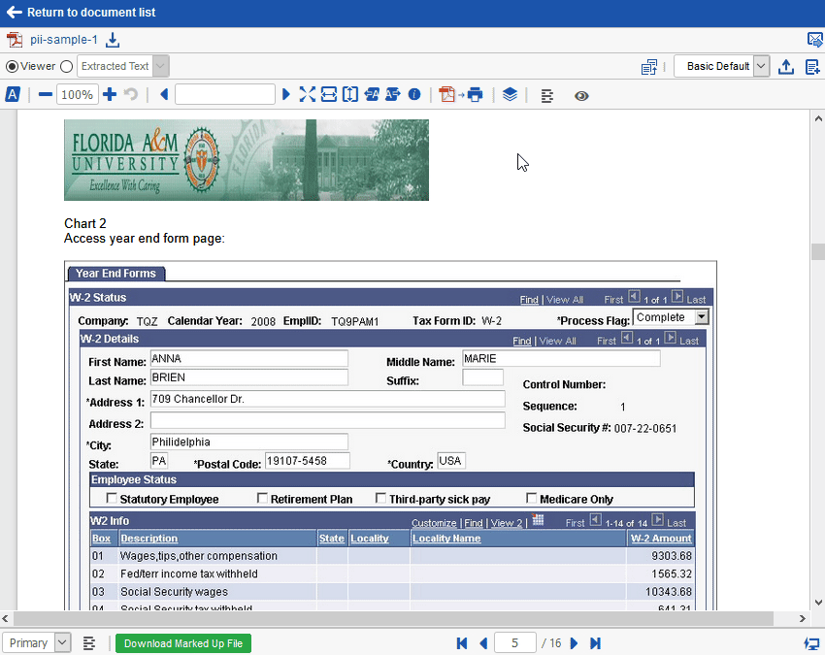Toggle the eye visibility icon

pyautogui.click(x=581, y=96)
